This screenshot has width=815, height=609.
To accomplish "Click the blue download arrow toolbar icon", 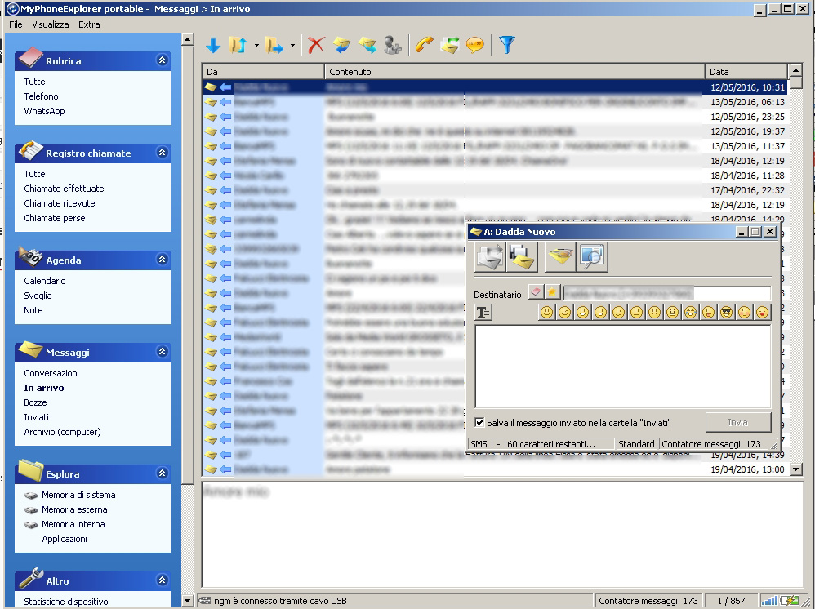I will 213,45.
